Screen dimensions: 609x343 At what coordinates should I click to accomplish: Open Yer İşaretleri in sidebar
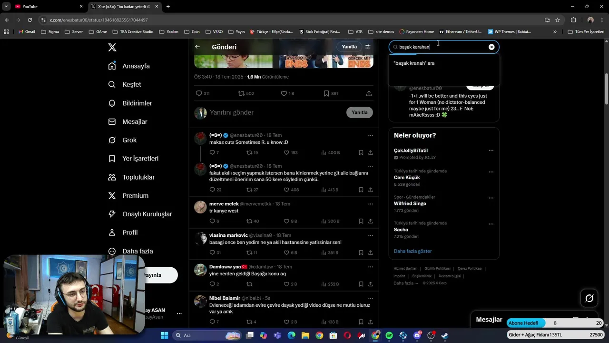coord(134,158)
